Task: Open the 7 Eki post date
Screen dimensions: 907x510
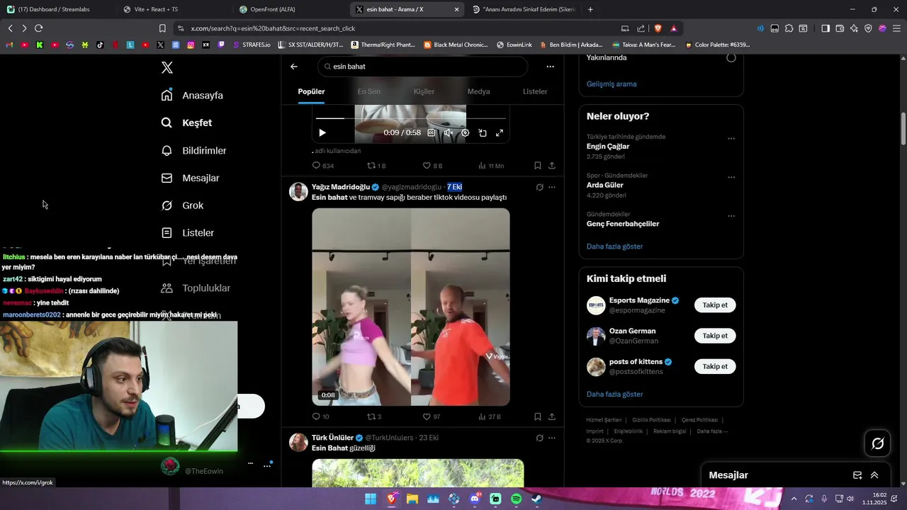Action: [454, 187]
